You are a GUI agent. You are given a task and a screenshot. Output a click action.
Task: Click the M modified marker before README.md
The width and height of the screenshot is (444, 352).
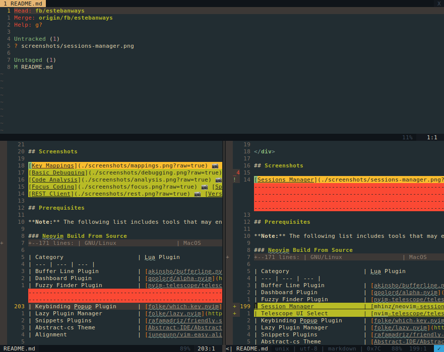click(x=16, y=67)
